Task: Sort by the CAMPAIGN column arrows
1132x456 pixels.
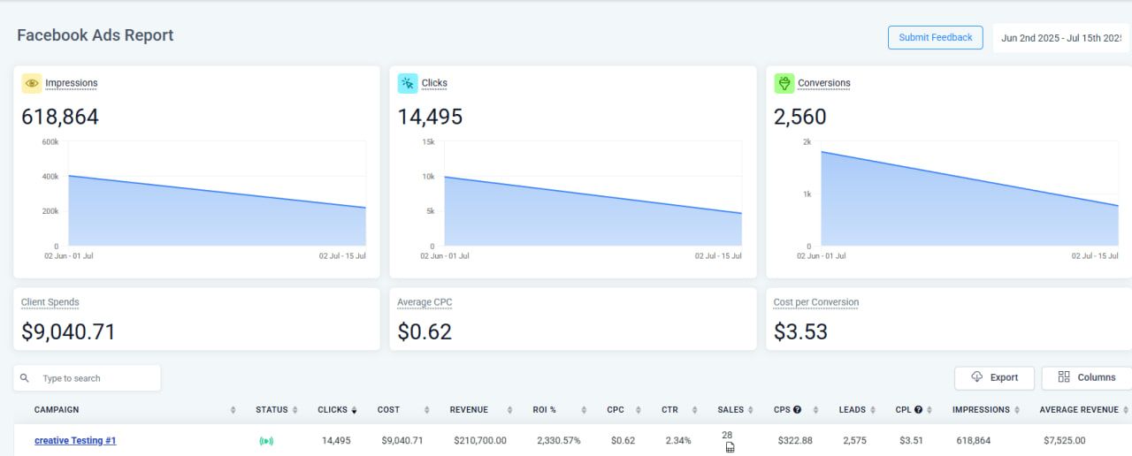Action: click(x=233, y=410)
